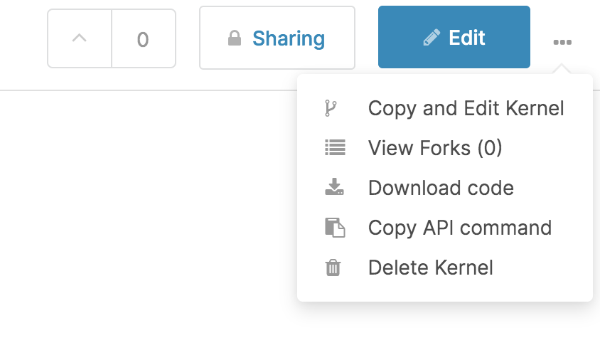Image resolution: width=600 pixels, height=360 pixels.
Task: Click the pencil icon on Edit
Action: (432, 38)
